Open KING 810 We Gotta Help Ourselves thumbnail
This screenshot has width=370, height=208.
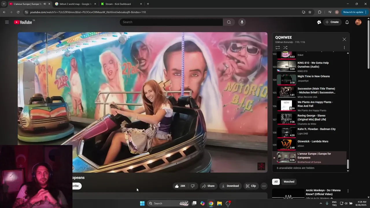tap(286, 66)
